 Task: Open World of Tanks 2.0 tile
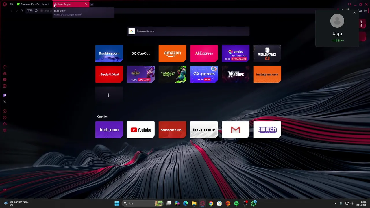(267, 53)
